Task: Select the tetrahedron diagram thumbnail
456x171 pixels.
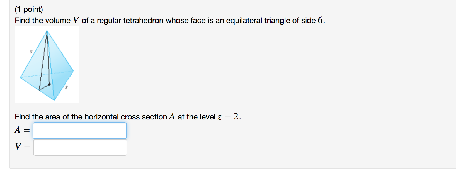Action: click(x=47, y=65)
